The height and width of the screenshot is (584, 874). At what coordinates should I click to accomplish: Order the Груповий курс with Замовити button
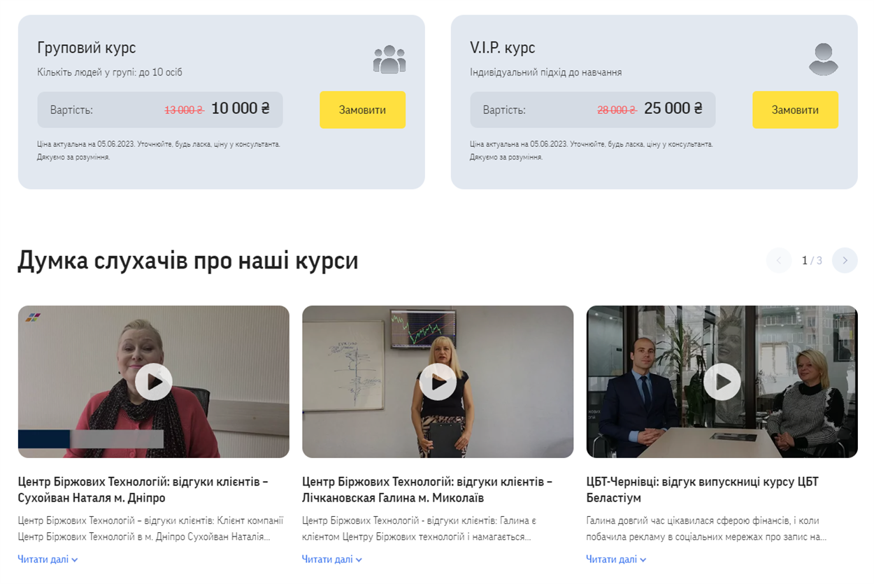(x=362, y=110)
